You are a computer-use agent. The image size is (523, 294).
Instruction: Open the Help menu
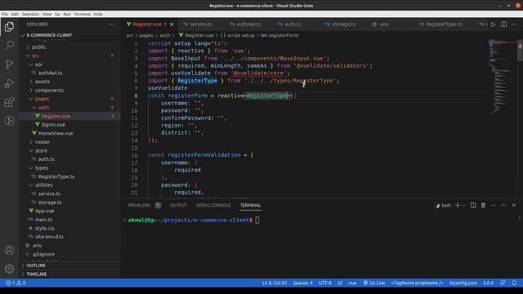[98, 15]
